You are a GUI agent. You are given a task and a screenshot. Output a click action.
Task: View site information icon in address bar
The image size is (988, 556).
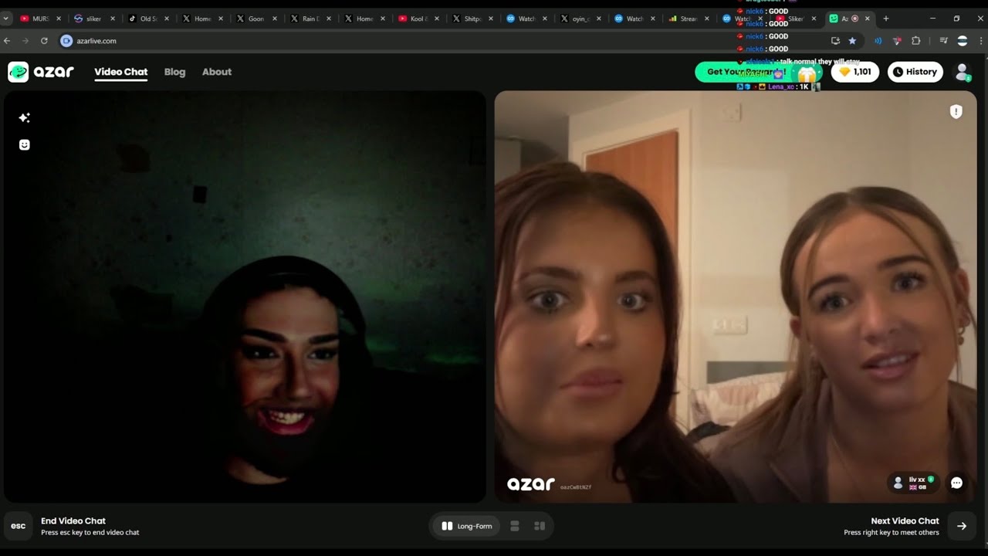click(x=66, y=40)
